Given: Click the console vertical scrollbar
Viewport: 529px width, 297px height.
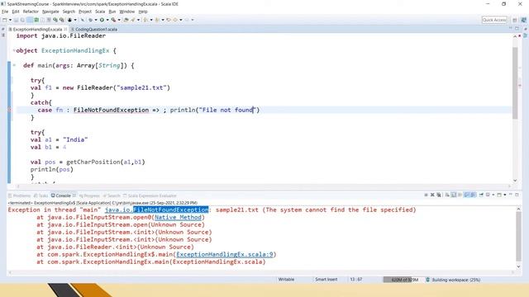Looking at the screenshot, I should 518,237.
